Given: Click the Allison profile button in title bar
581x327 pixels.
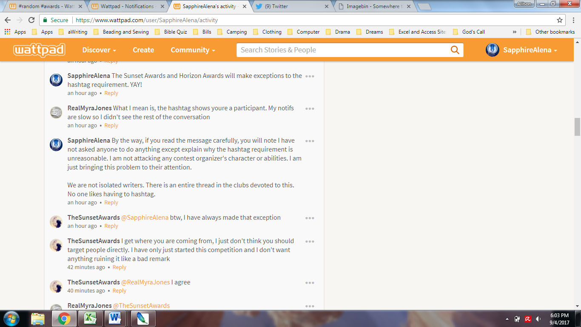Looking at the screenshot, I should tap(524, 4).
